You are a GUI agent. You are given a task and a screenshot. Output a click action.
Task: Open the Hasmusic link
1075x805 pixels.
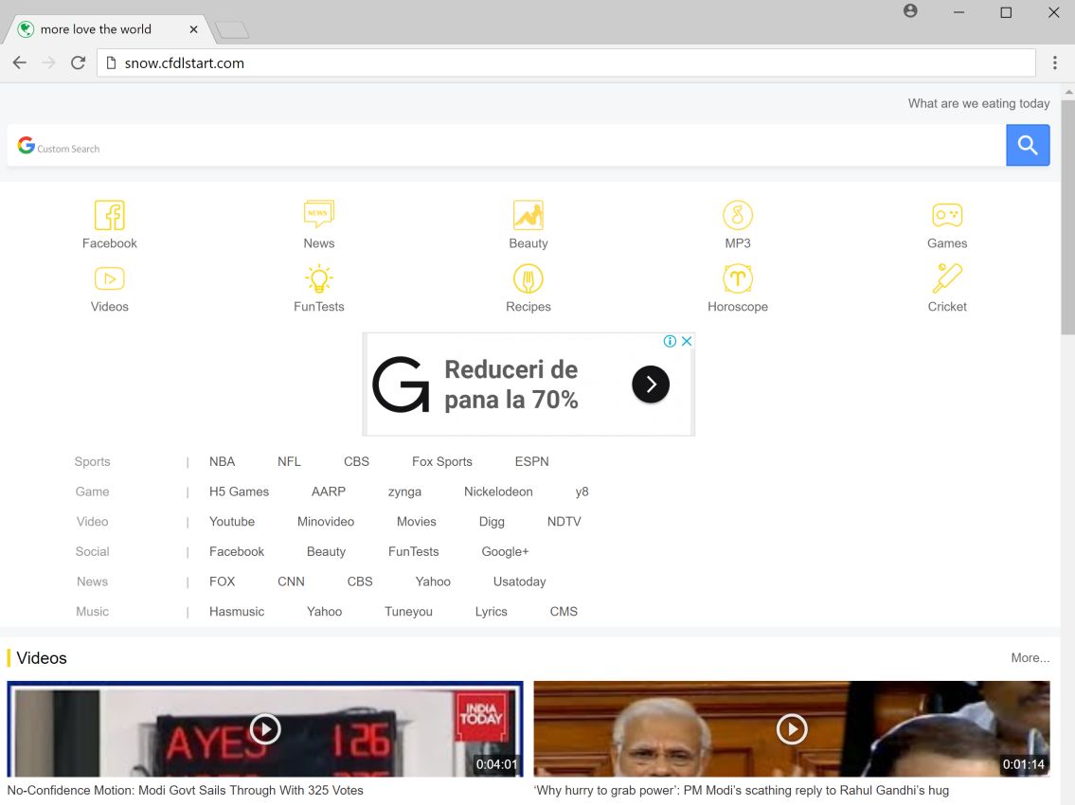click(x=237, y=612)
